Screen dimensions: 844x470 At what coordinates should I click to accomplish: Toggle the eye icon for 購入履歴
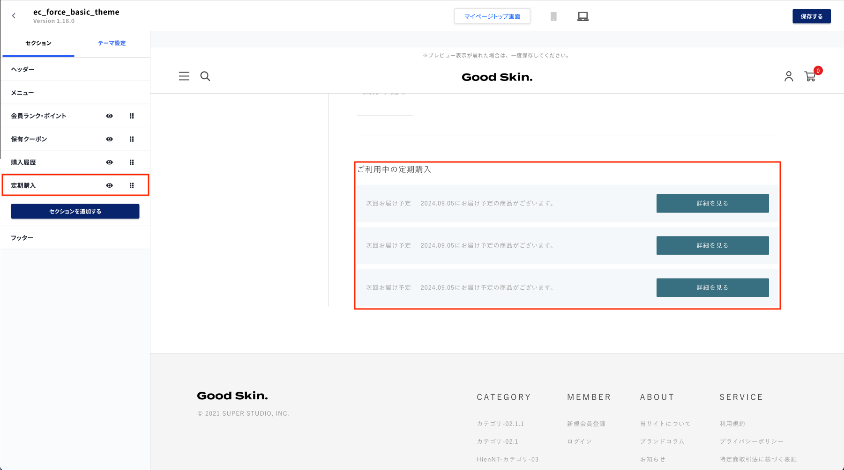pyautogui.click(x=110, y=162)
